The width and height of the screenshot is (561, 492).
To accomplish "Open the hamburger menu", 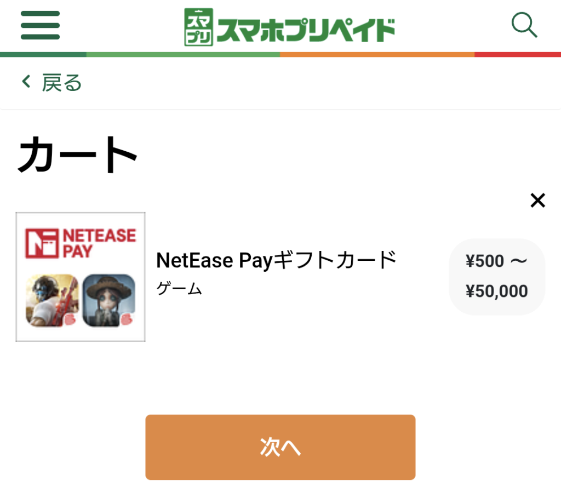I will 40,25.
